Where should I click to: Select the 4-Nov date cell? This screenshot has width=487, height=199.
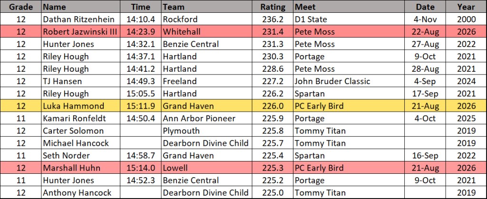(425, 19)
